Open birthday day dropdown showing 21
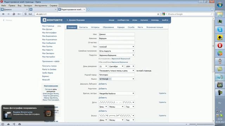Screen dimensions: 225x126 [x=103, y=66]
